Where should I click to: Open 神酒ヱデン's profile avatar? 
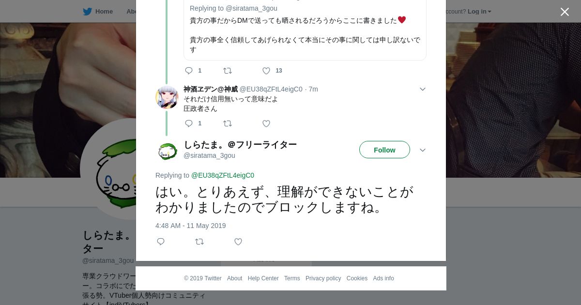(167, 97)
